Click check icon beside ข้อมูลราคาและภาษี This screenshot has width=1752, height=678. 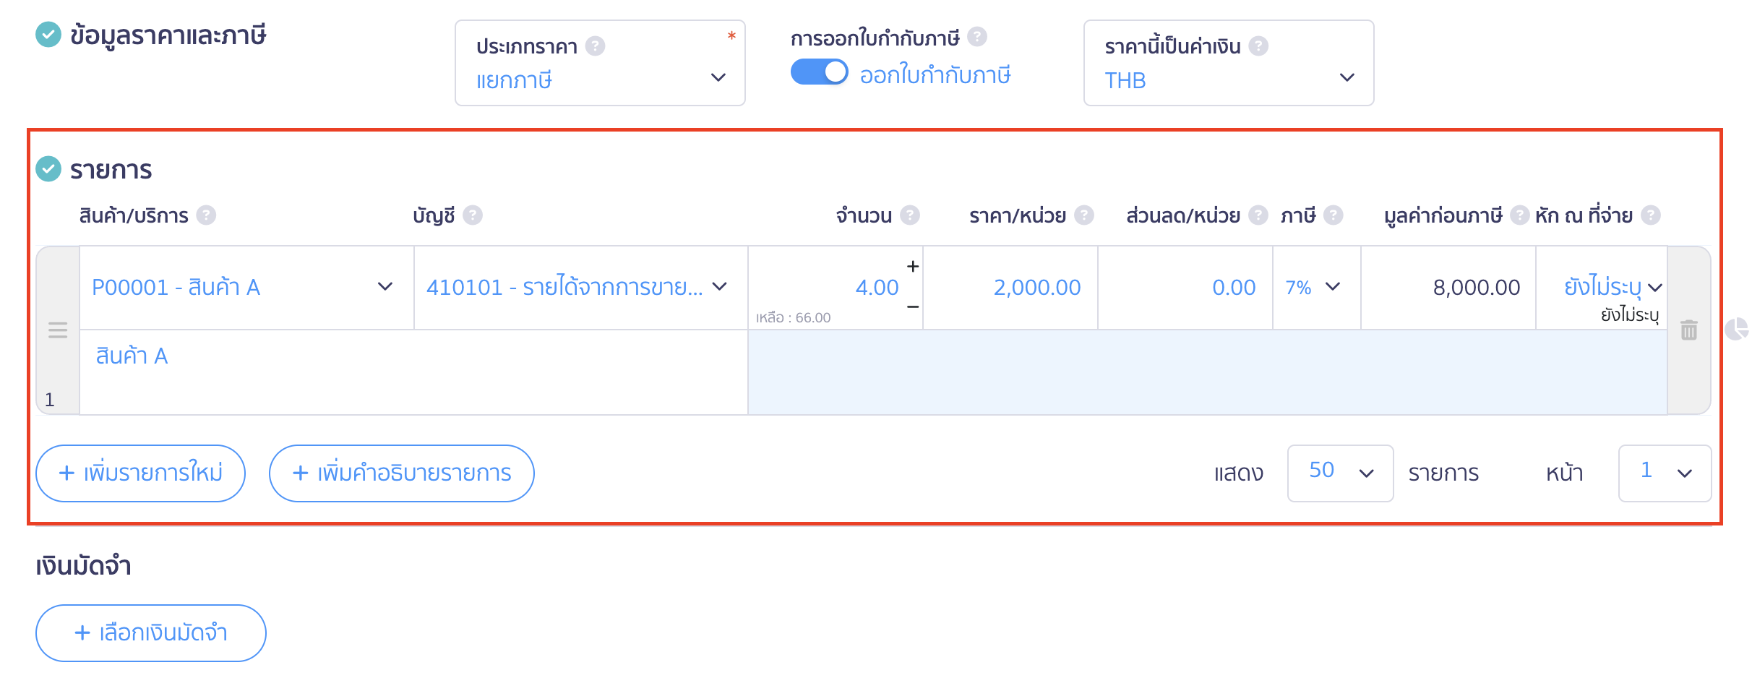point(48,35)
